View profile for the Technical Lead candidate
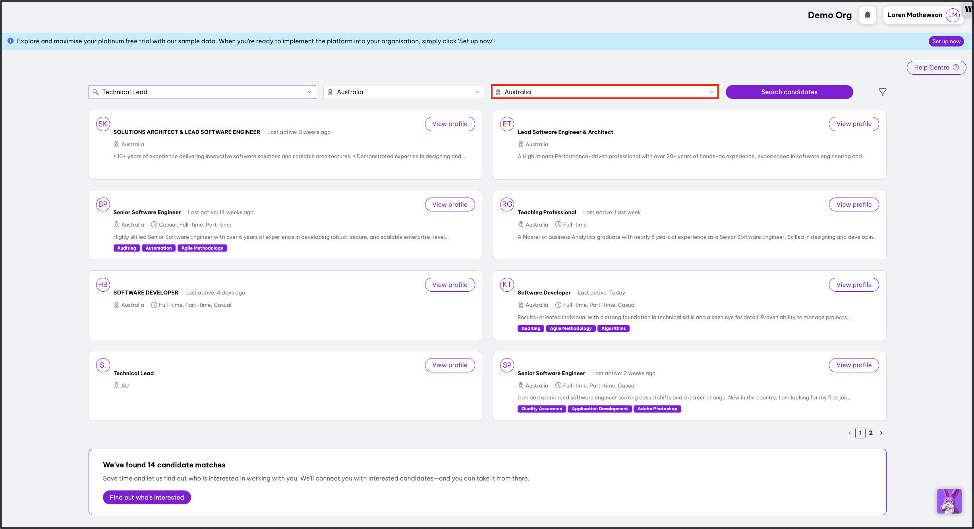This screenshot has width=974, height=529. 450,365
